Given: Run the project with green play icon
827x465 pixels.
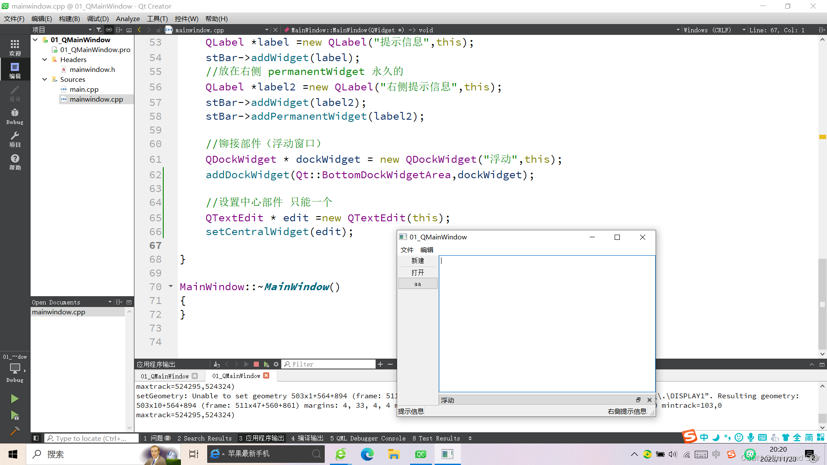Looking at the screenshot, I should pyautogui.click(x=15, y=398).
